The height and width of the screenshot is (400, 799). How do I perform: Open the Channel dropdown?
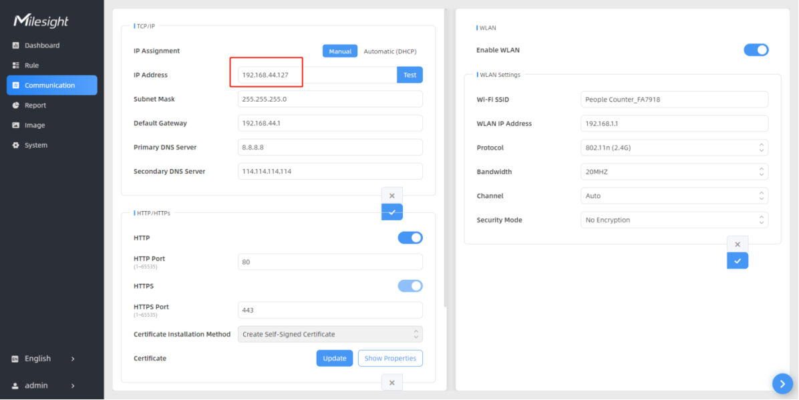(x=674, y=196)
